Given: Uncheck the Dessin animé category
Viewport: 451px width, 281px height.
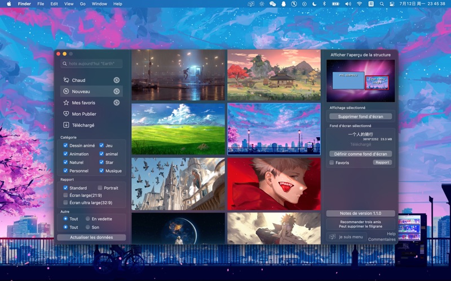Looking at the screenshot, I should (65, 146).
